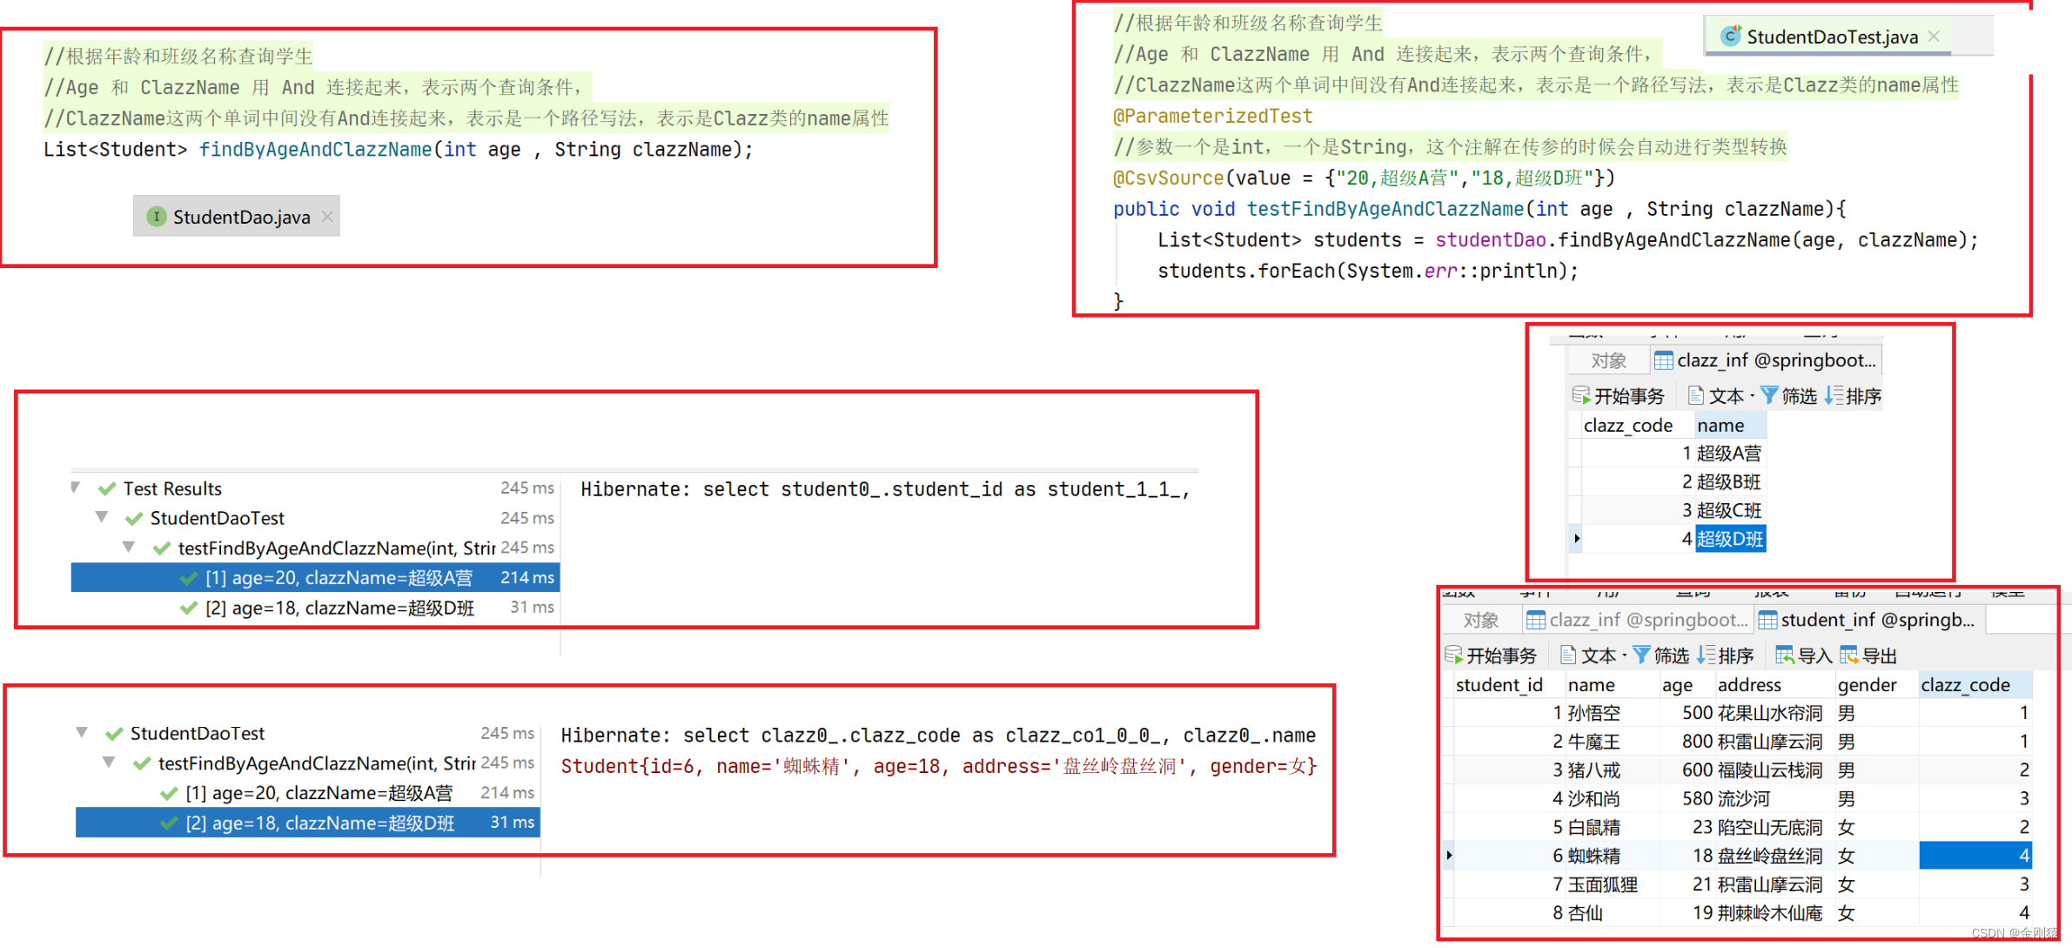Click passed checkmark of highlighted [1] age=20 row

pyautogui.click(x=189, y=577)
